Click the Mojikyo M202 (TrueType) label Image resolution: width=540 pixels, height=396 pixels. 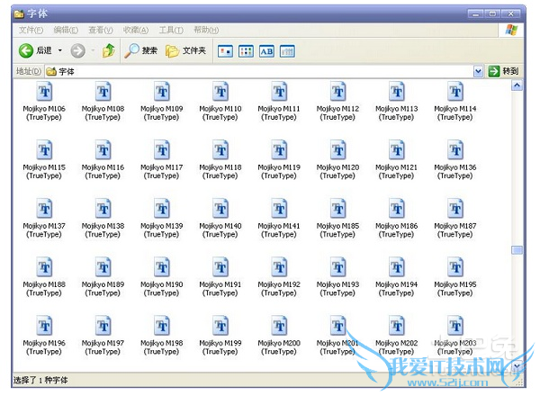[x=396, y=347]
